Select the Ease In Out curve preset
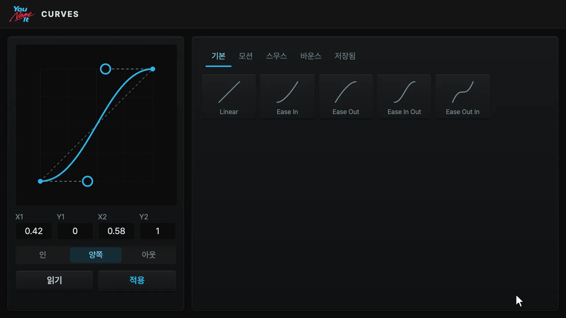Image resolution: width=566 pixels, height=318 pixels. [x=404, y=97]
